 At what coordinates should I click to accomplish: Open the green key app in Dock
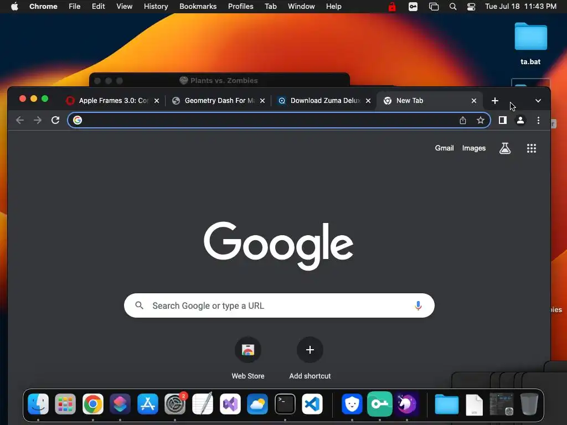tap(379, 404)
